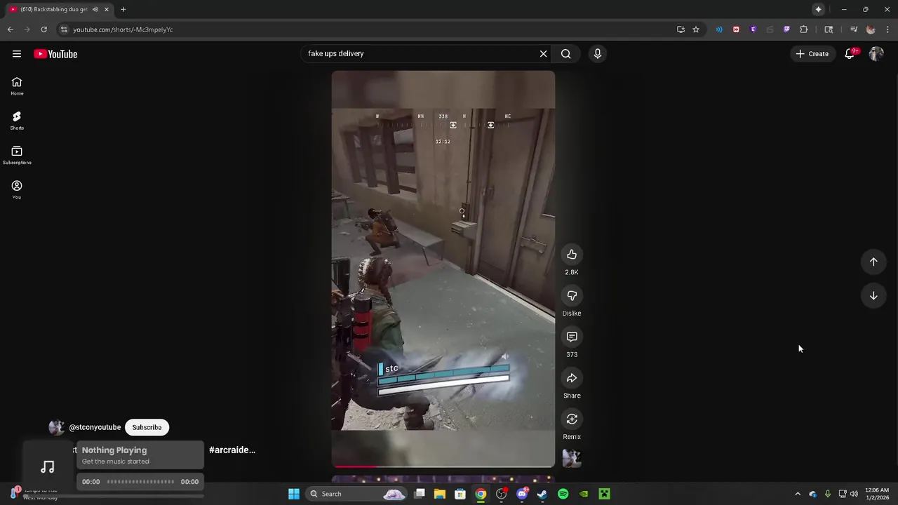Open the Windows Start menu

pos(294,494)
